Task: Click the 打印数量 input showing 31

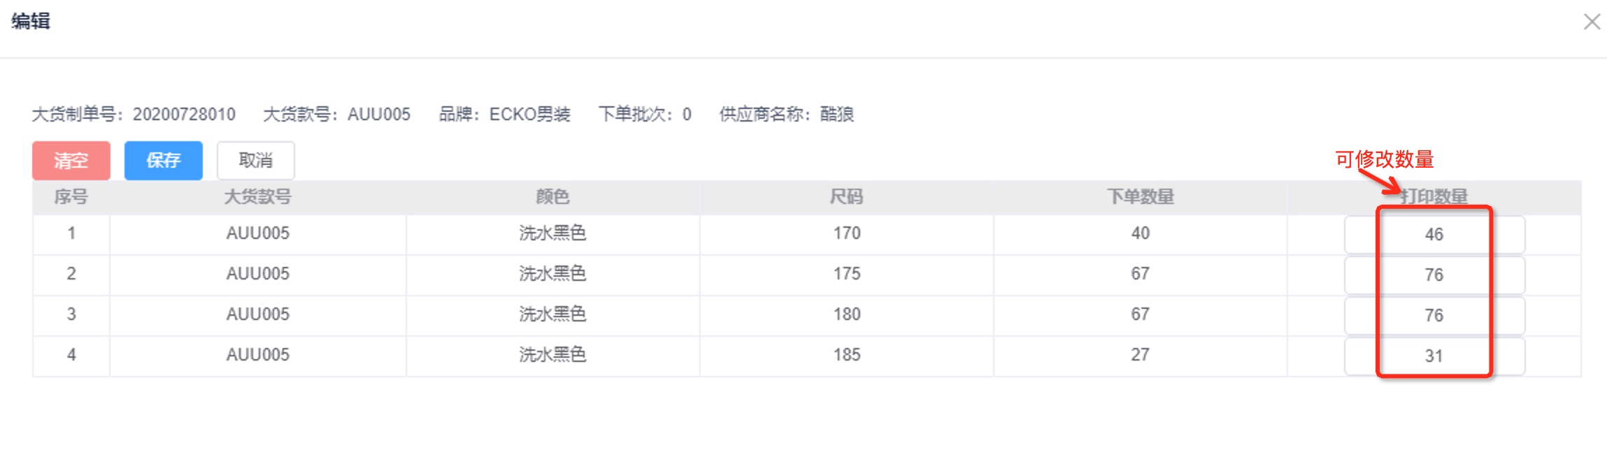Action: [x=1434, y=356]
